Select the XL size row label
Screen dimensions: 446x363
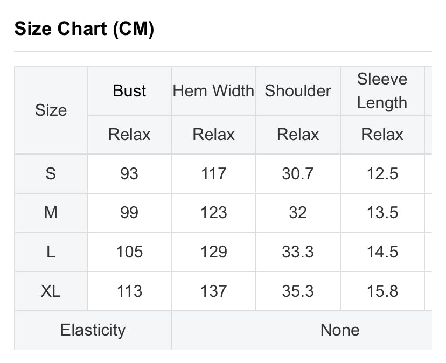(51, 291)
